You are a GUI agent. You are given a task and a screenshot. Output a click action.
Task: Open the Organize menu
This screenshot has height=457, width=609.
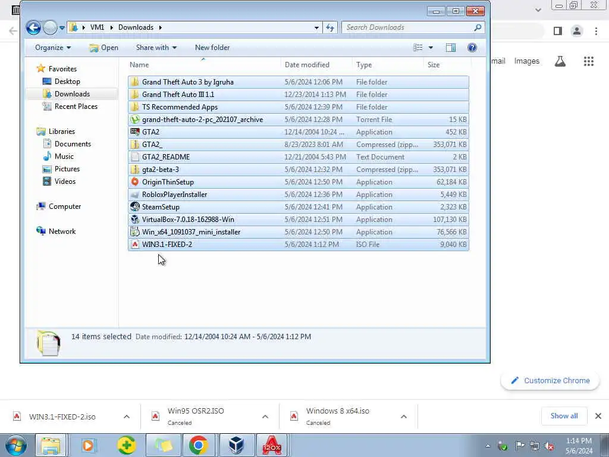click(53, 48)
